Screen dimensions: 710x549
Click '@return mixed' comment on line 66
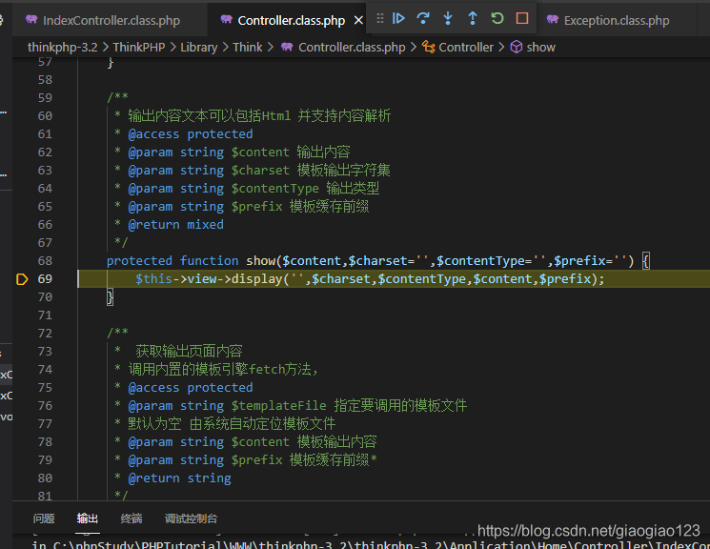click(175, 225)
